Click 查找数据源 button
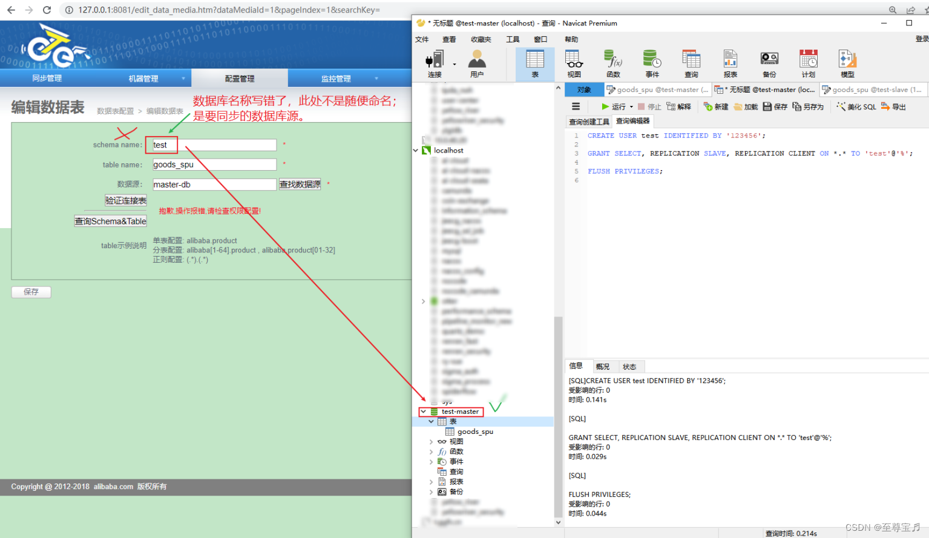The height and width of the screenshot is (538, 929). [x=300, y=185]
